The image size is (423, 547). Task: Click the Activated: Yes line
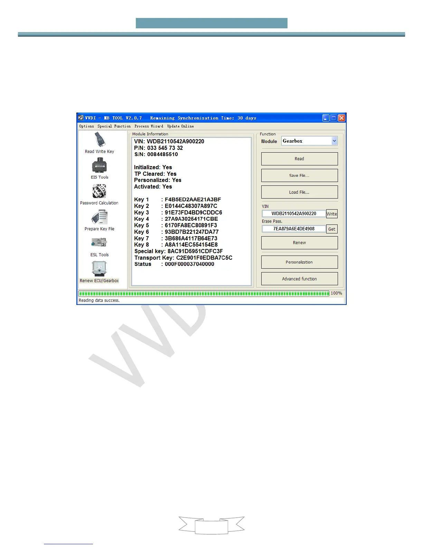pos(153,186)
